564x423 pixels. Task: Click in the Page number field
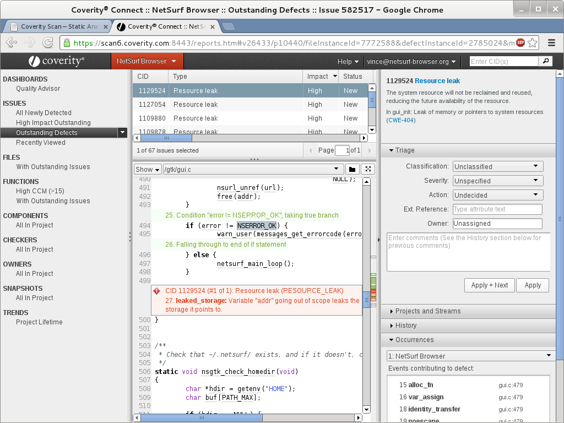[343, 150]
